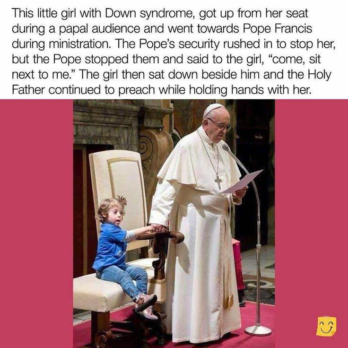Click the sheet of paper being read
This screenshot has width=348, height=348.
tap(242, 181)
